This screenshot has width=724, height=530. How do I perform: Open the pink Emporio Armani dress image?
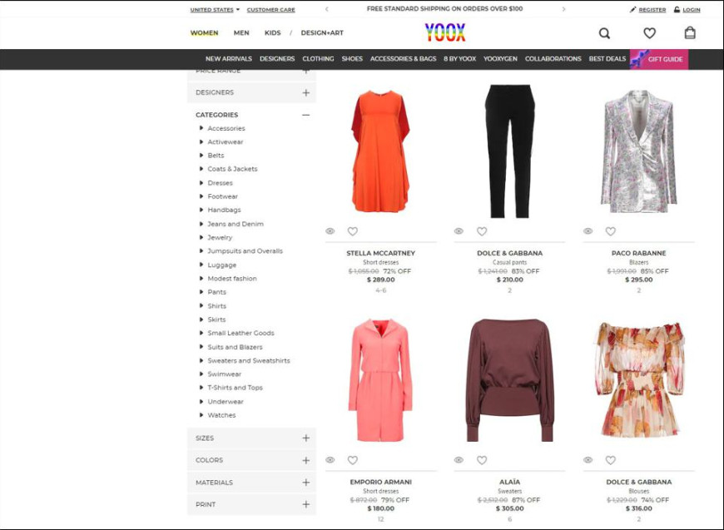point(380,380)
